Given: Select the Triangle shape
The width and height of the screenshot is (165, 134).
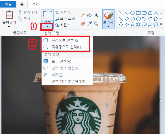Looking at the screenshot, I should (156, 13).
